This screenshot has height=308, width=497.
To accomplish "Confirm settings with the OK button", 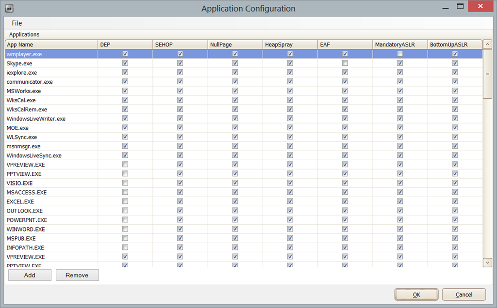I will (x=416, y=294).
